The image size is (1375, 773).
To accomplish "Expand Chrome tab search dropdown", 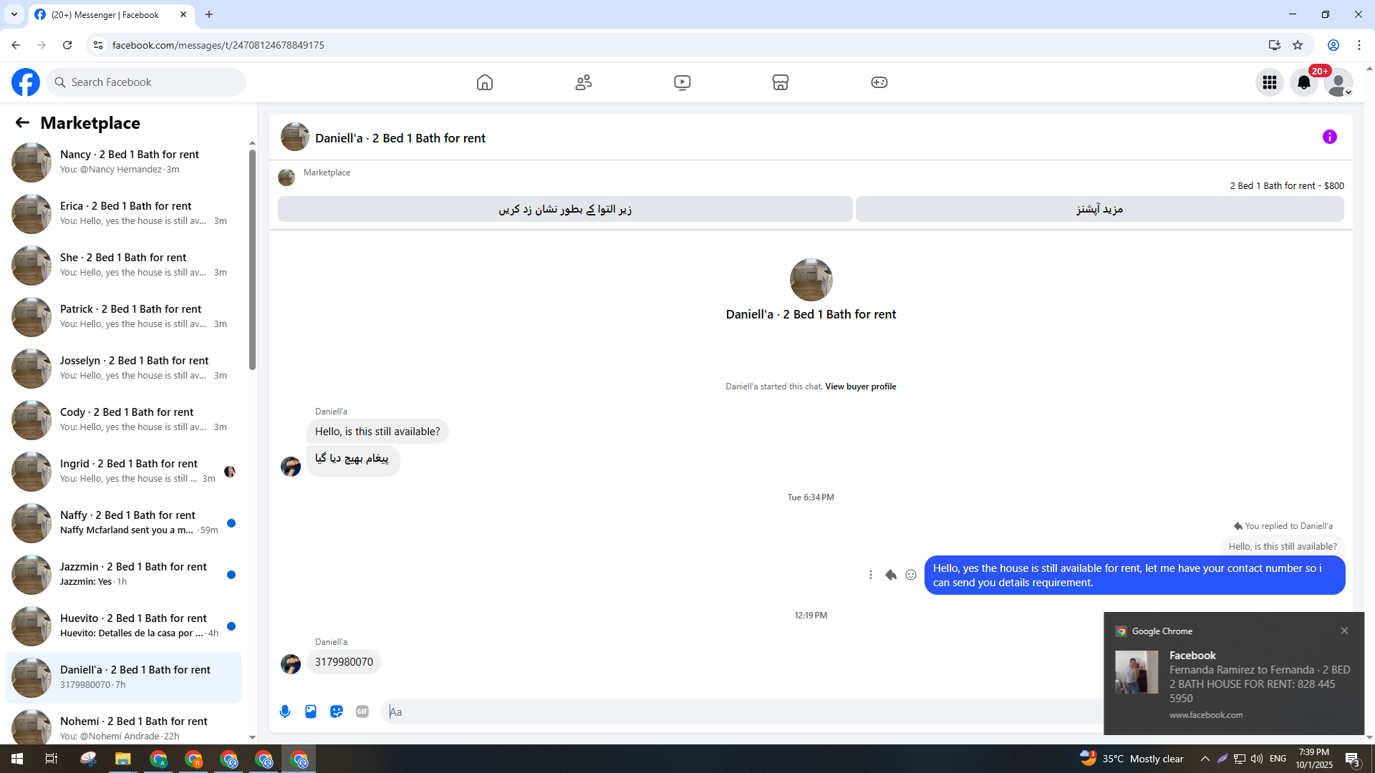I will coord(14,14).
